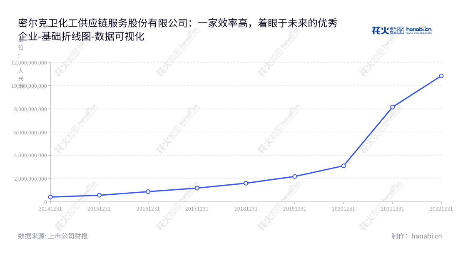Click the data source text 上市公司财报
This screenshot has width=458, height=258.
tap(68, 236)
